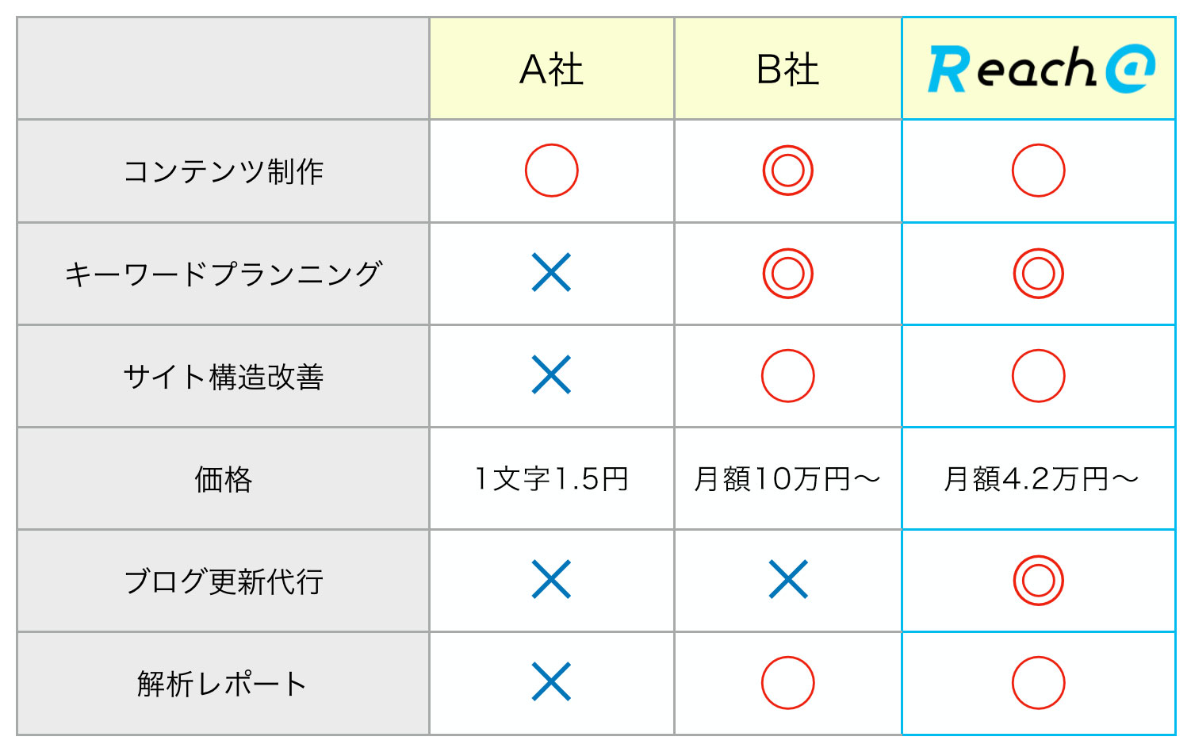Select the A社 column header
Viewport: 1191px width, 752px height.
pos(552,69)
